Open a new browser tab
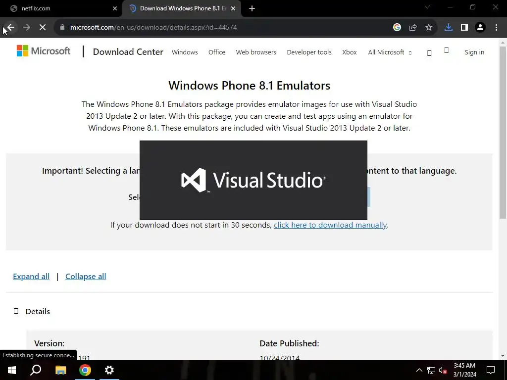 click(x=252, y=8)
